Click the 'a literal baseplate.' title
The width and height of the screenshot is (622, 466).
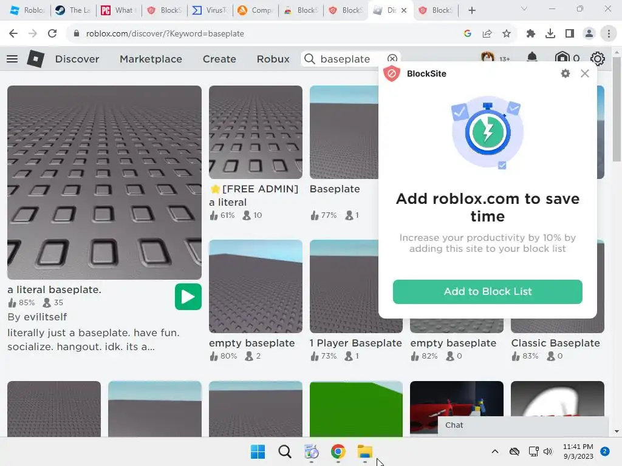coord(54,289)
